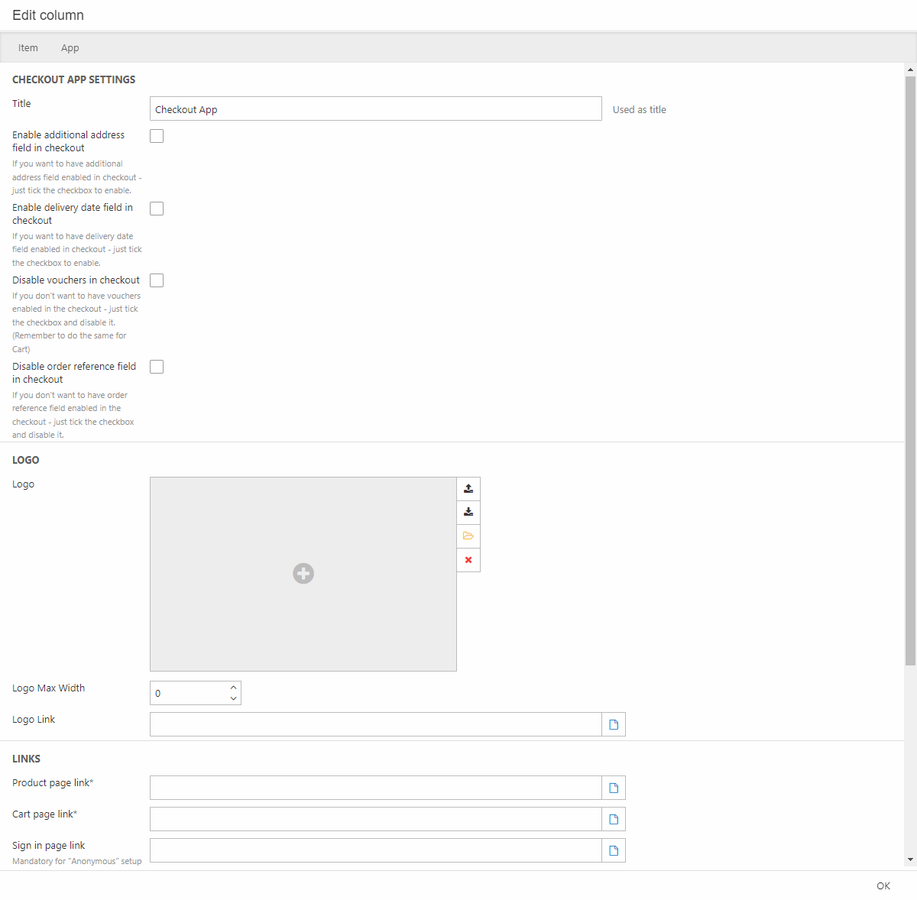The height and width of the screenshot is (900, 917).
Task: Click the page picker icon for Product page link
Action: (x=614, y=788)
